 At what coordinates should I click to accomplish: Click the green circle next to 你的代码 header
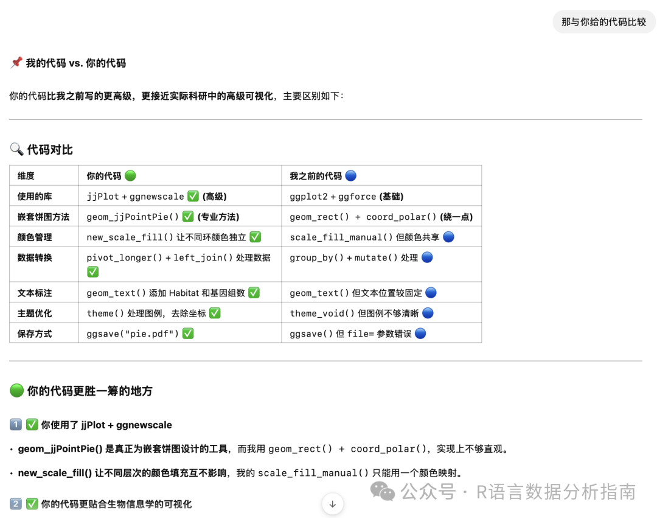(x=130, y=175)
